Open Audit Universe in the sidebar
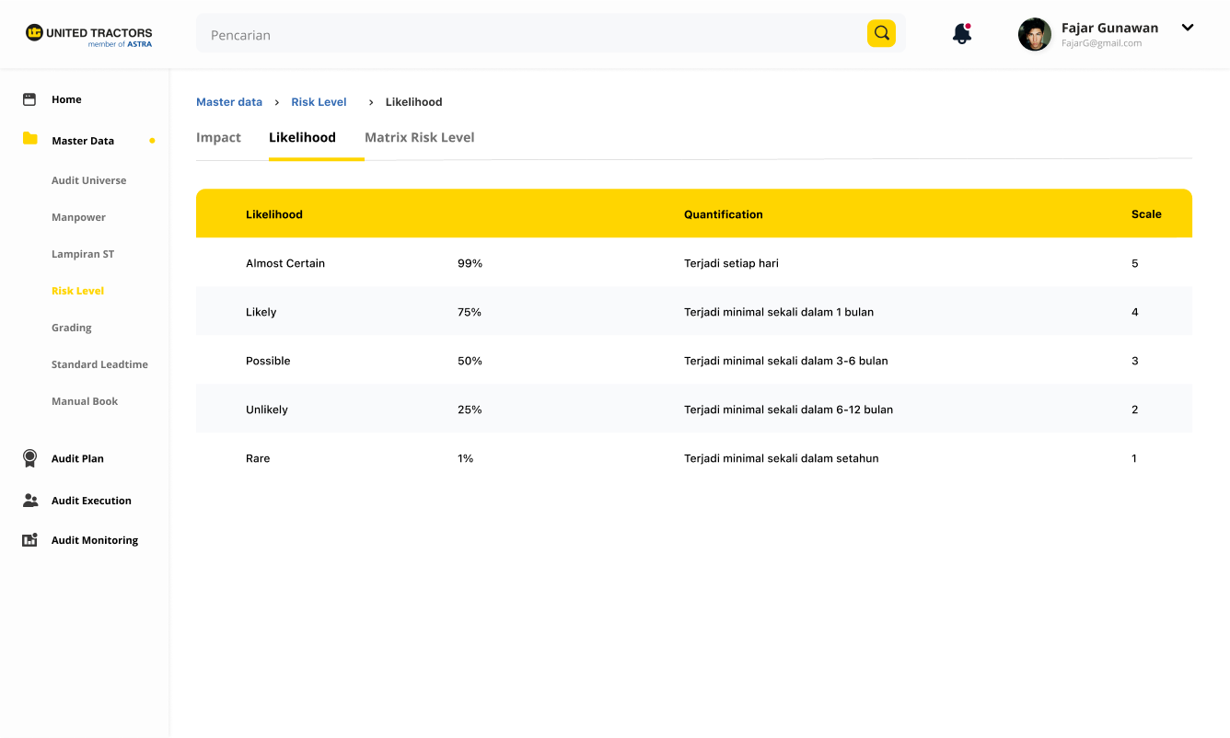The width and height of the screenshot is (1230, 738). pyautogui.click(x=89, y=180)
